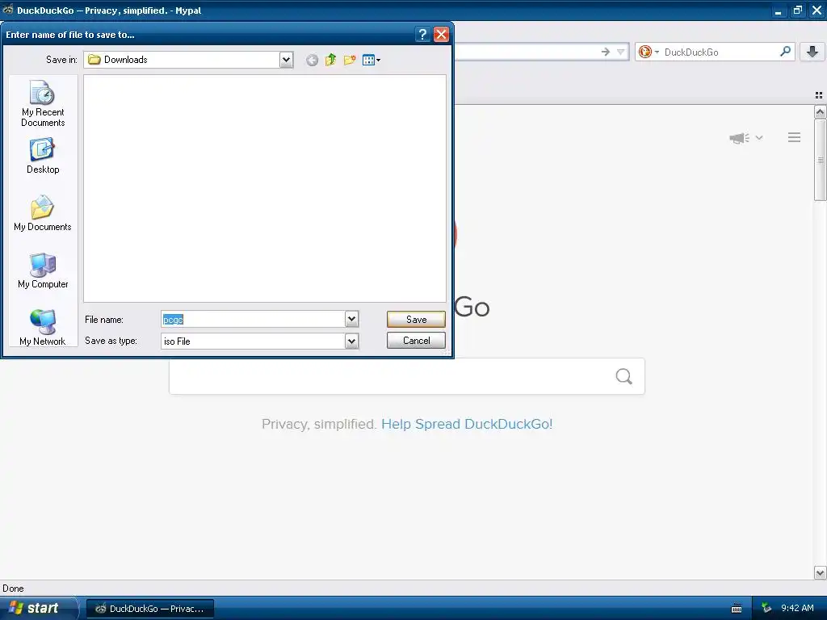Screen dimensions: 827x620
Task: Expand the File name history dropdown
Action: (x=352, y=319)
